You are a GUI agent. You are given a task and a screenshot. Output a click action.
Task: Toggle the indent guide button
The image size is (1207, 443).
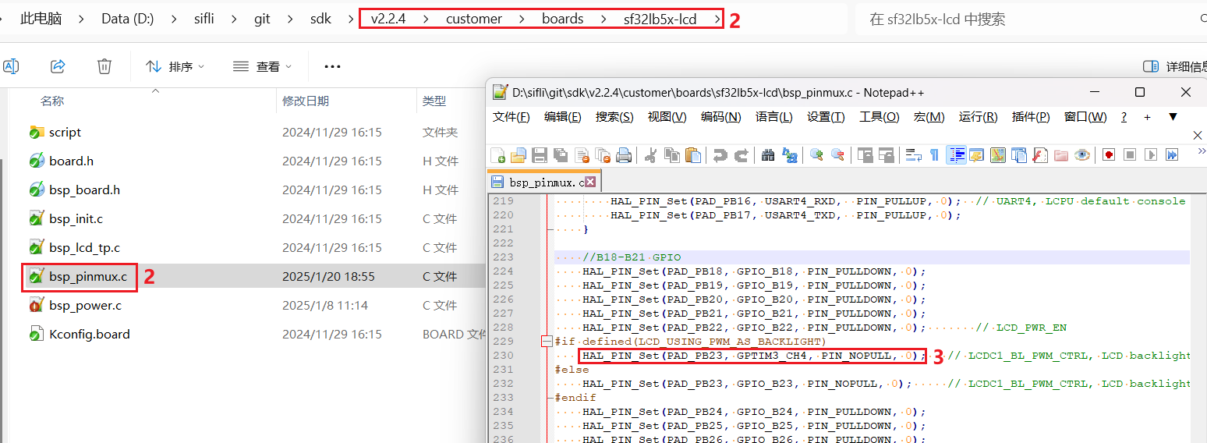(956, 155)
